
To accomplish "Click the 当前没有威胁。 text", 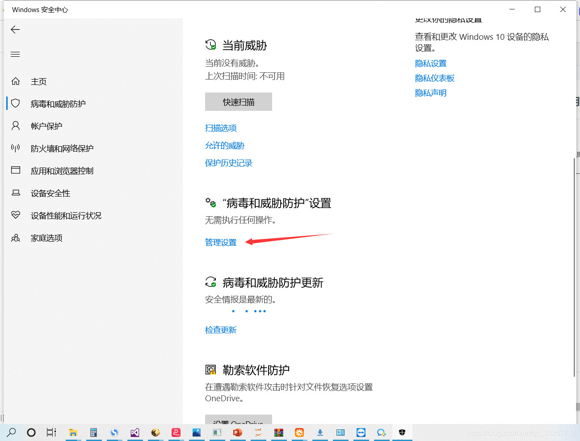I will [233, 63].
